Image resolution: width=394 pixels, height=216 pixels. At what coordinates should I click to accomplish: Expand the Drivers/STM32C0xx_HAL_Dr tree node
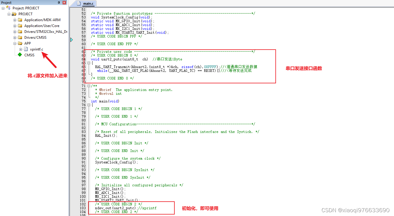(x=15, y=31)
